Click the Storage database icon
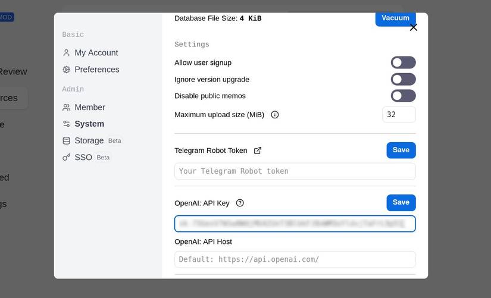Screen dimensions: 491x298 [67, 141]
